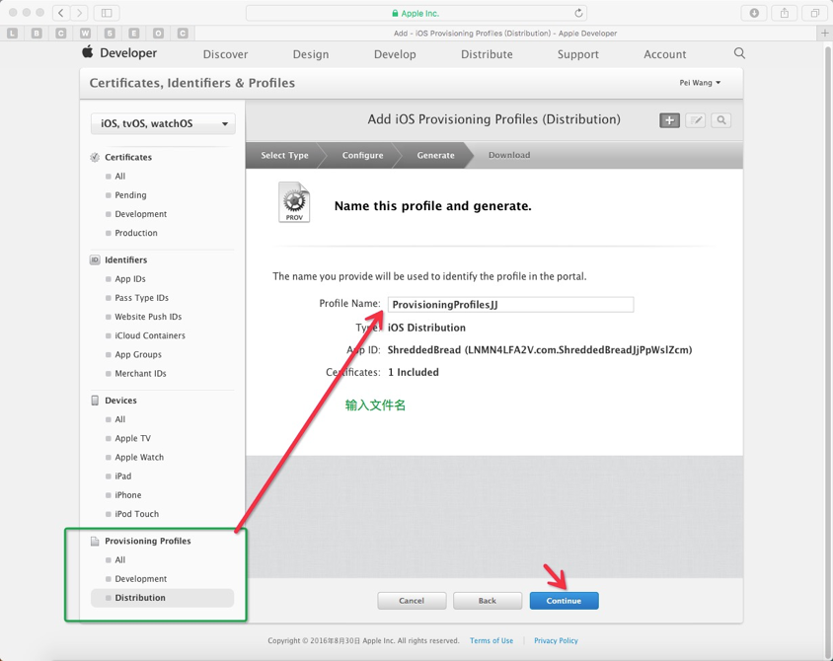Open a new tab with plus button
This screenshot has height=661, width=833.
point(824,33)
